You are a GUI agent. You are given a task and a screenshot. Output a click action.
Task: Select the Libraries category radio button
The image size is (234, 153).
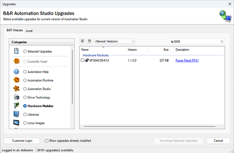point(25,114)
